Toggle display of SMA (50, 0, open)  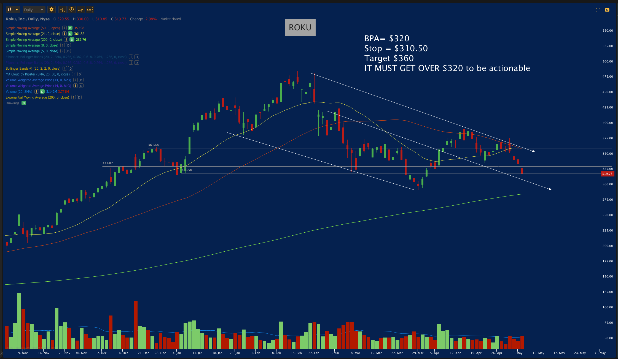click(x=70, y=28)
